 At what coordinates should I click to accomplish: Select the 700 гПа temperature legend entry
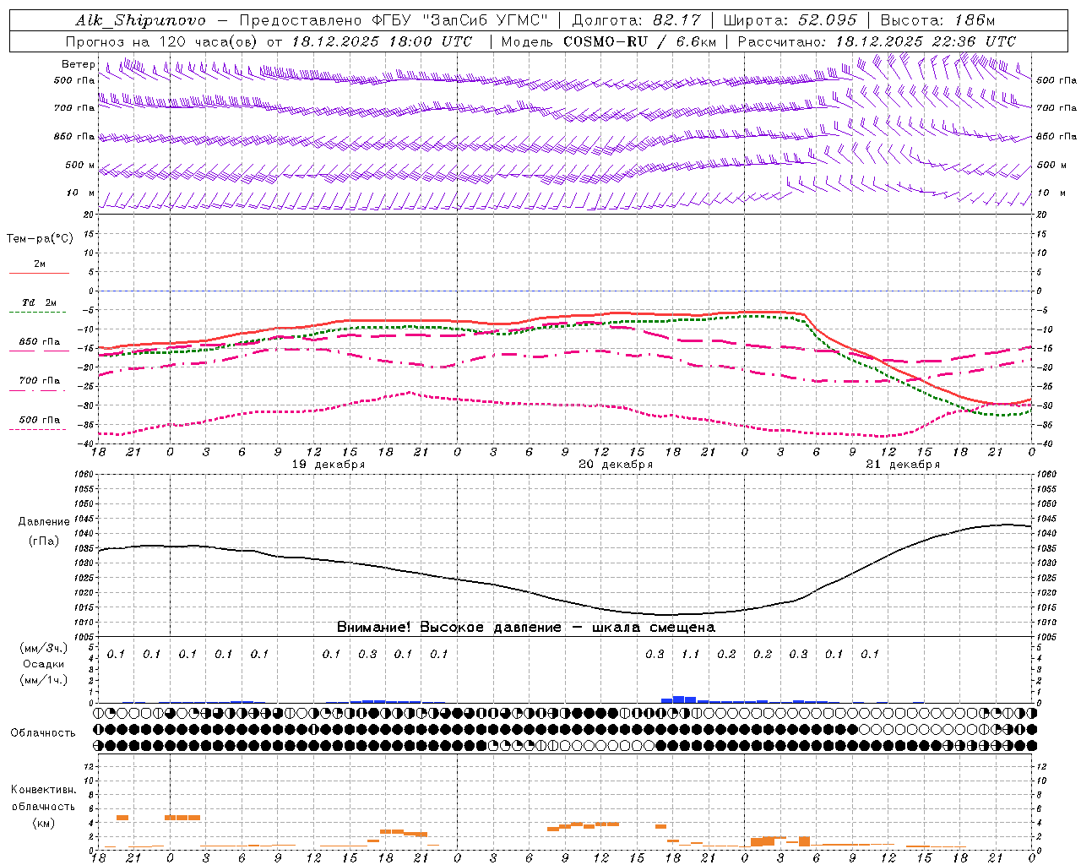(x=40, y=381)
